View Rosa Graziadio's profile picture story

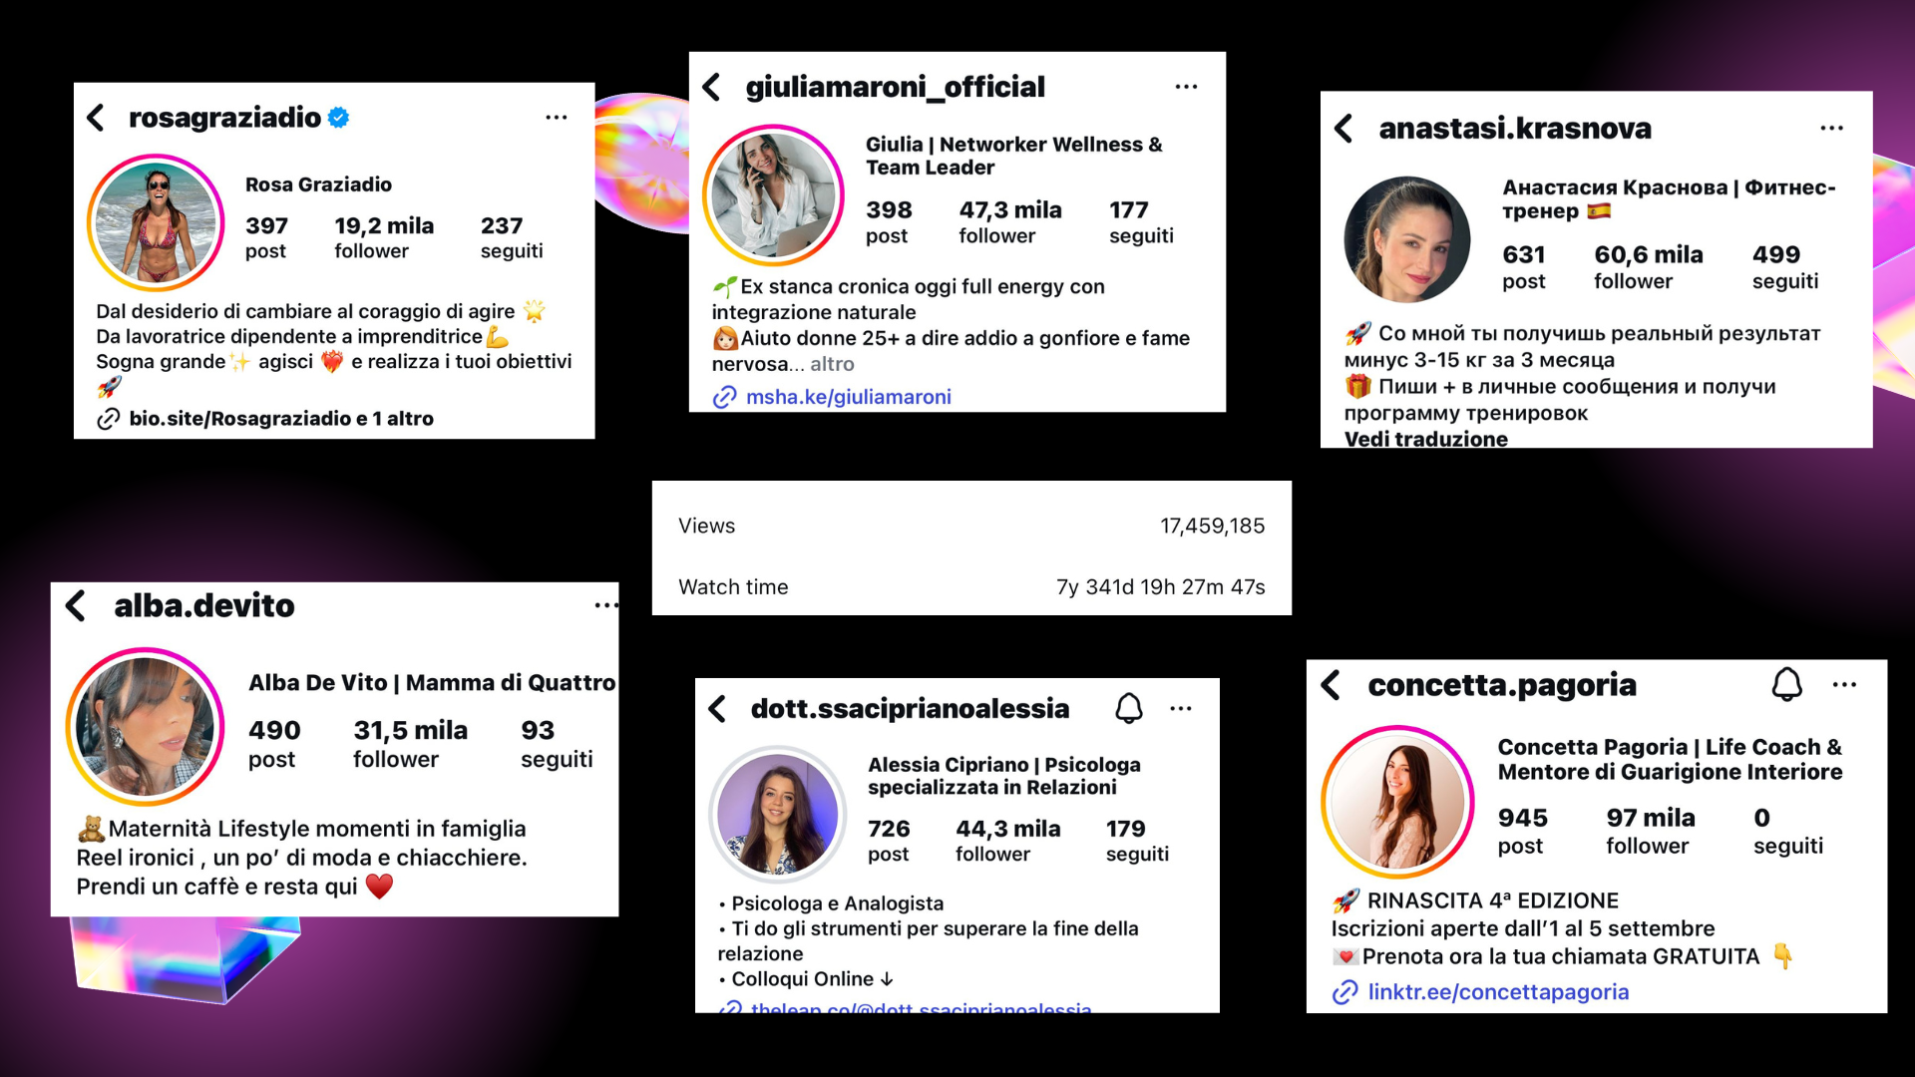pos(156,223)
